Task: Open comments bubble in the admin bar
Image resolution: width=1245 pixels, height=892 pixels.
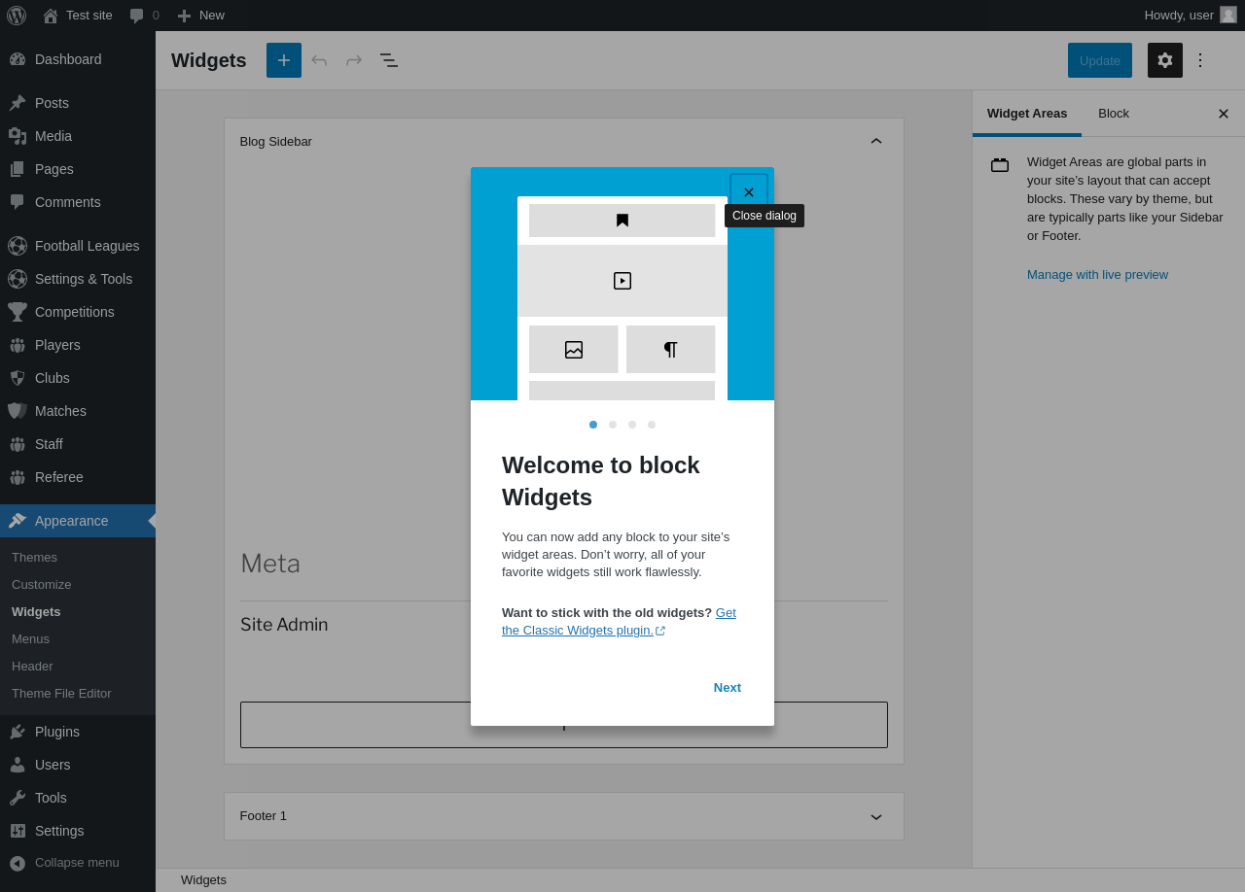Action: 144,16
